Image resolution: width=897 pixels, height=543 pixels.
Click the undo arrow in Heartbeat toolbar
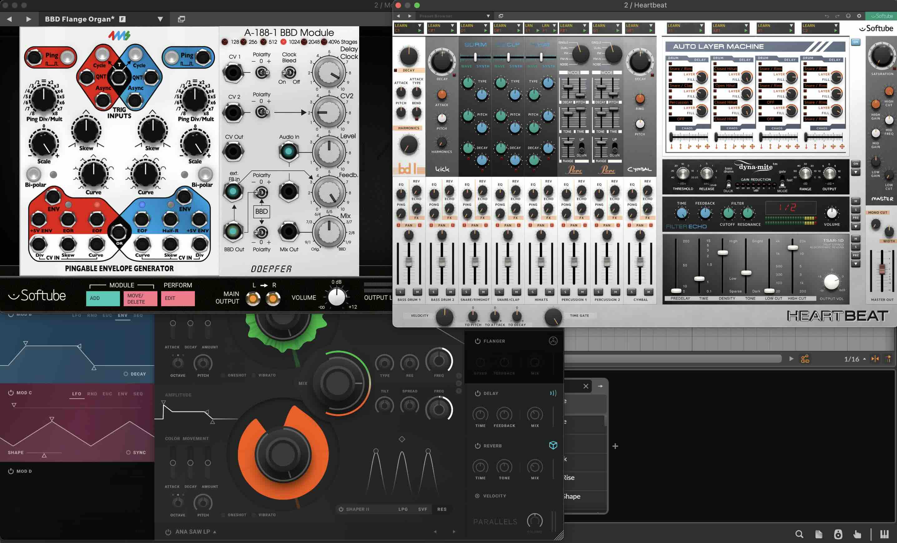point(827,16)
